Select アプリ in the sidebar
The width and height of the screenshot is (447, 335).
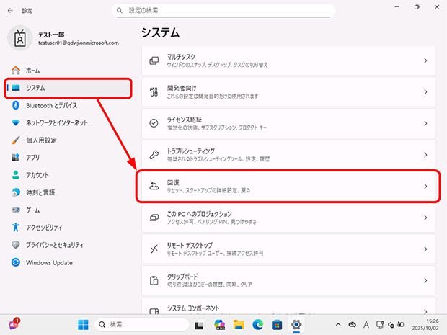click(68, 158)
